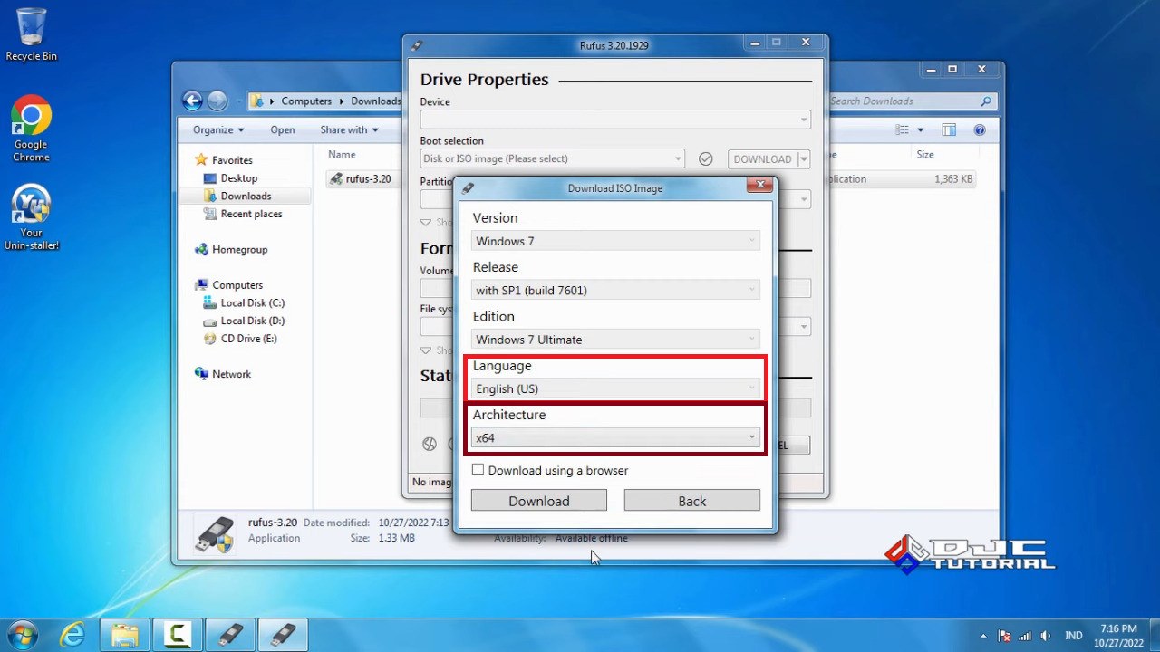Open the Language English (US) dropdown

click(615, 388)
